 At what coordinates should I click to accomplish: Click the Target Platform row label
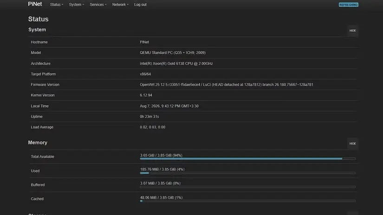43,74
